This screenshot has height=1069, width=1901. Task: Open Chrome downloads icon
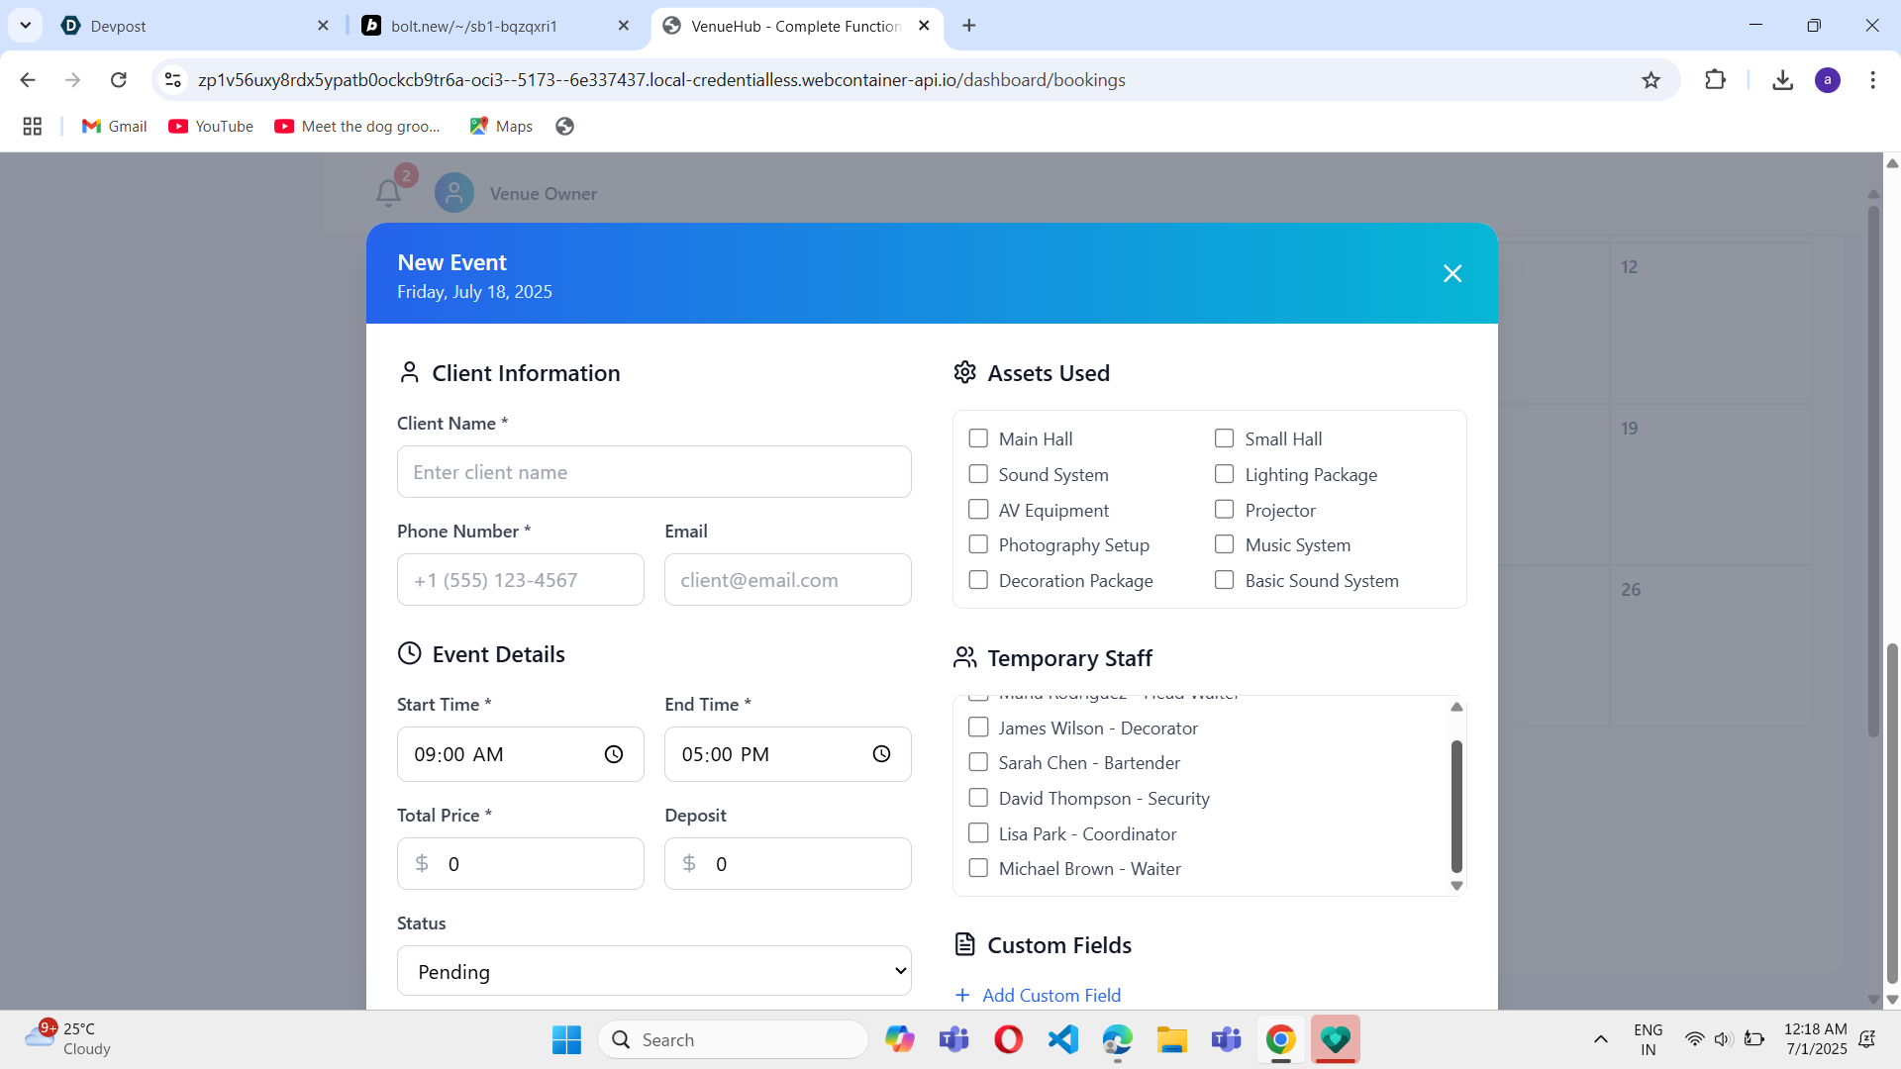(x=1782, y=80)
